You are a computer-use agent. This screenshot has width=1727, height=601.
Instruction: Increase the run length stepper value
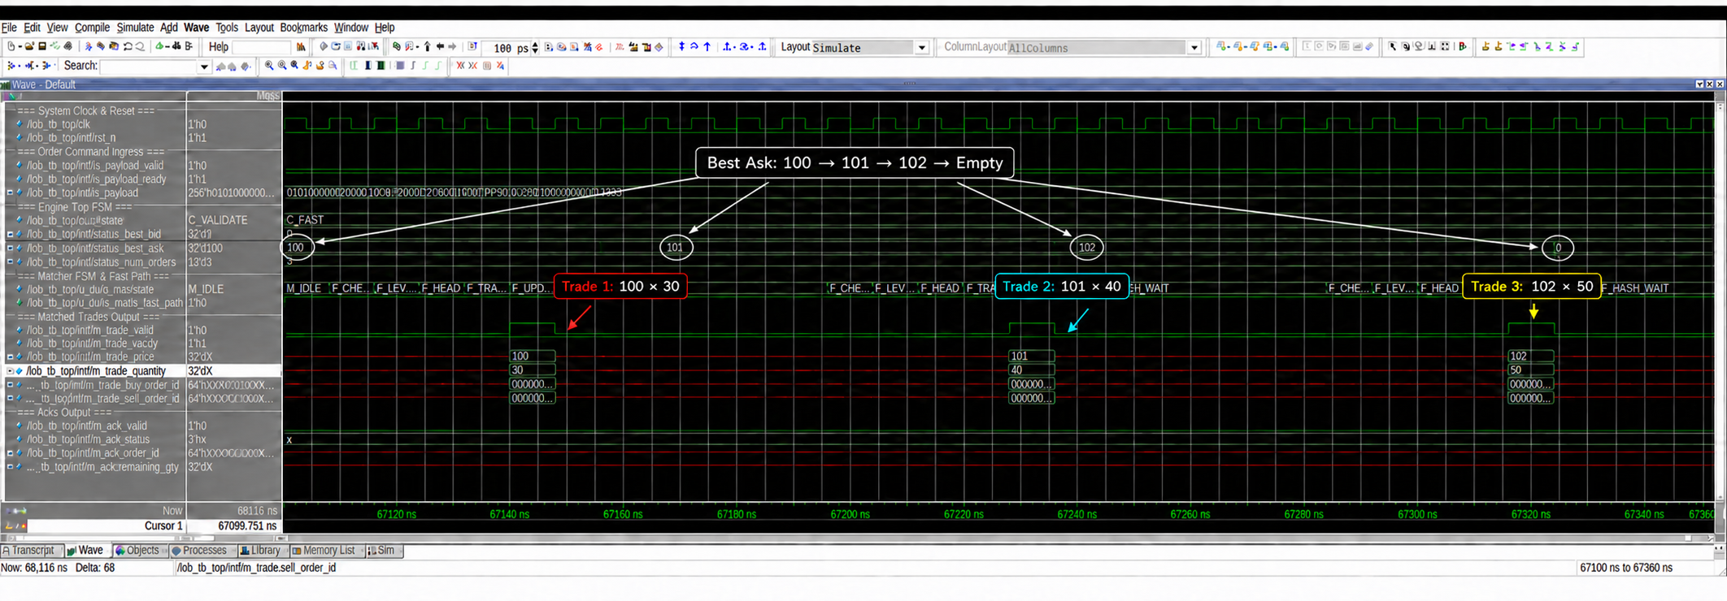(x=534, y=45)
